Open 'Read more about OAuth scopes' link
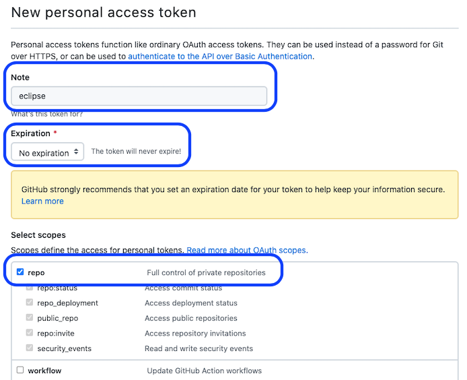Viewport: 467px width, 380px height. tap(247, 250)
